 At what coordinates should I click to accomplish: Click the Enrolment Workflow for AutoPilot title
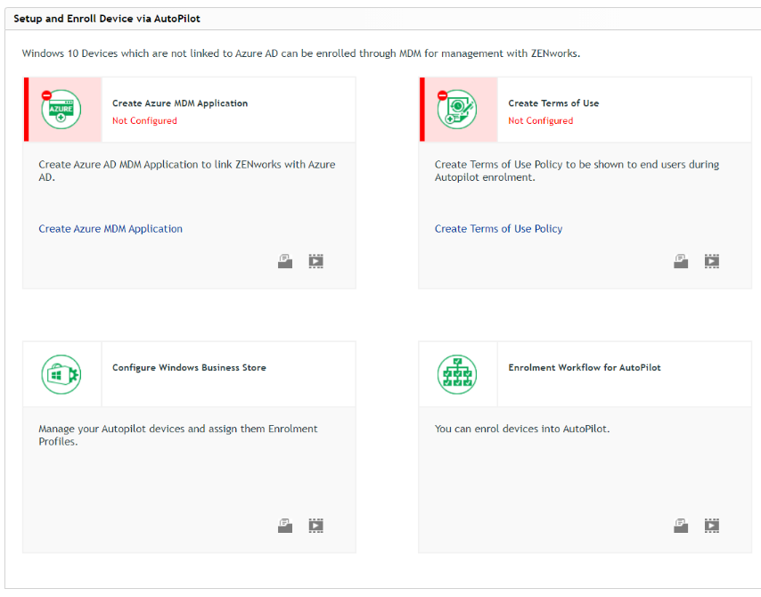(585, 367)
